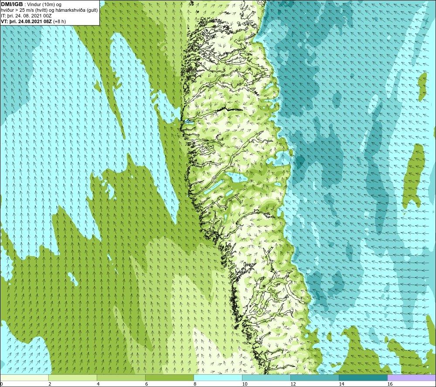This screenshot has height=387, width=436.
Task: Click the green 4–6 m/s color bar segment
Action: click(121, 377)
